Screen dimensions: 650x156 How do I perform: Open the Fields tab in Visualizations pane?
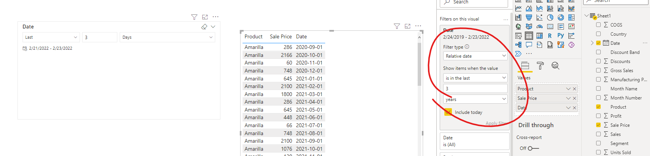pos(525,66)
